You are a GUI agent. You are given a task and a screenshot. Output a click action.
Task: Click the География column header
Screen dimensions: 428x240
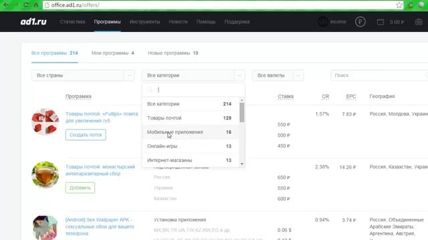coord(382,96)
